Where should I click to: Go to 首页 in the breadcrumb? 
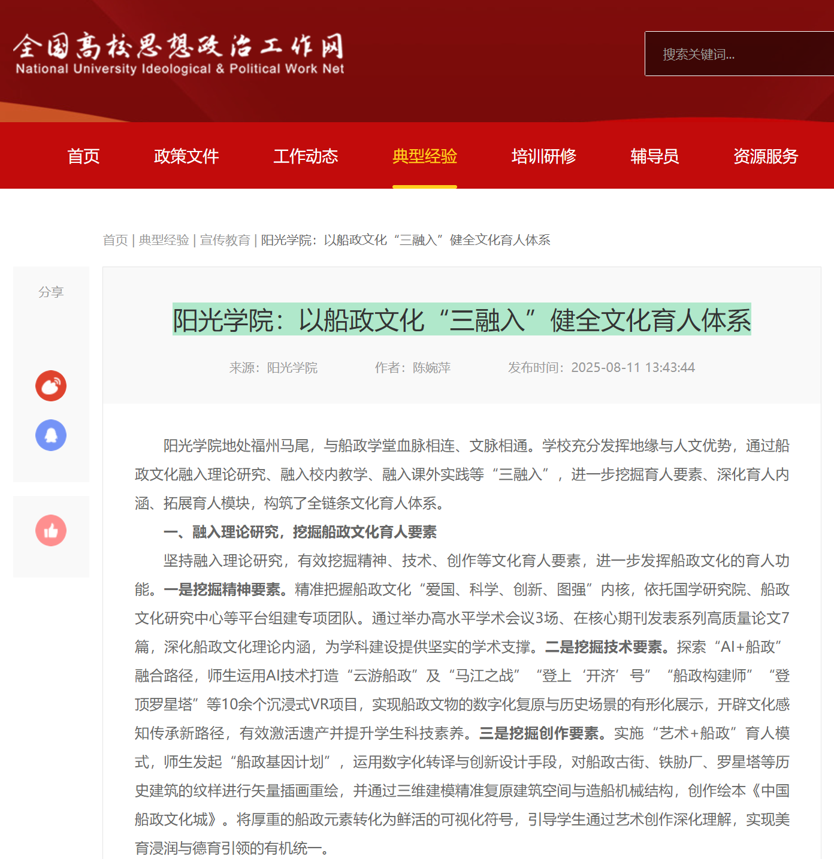[116, 240]
